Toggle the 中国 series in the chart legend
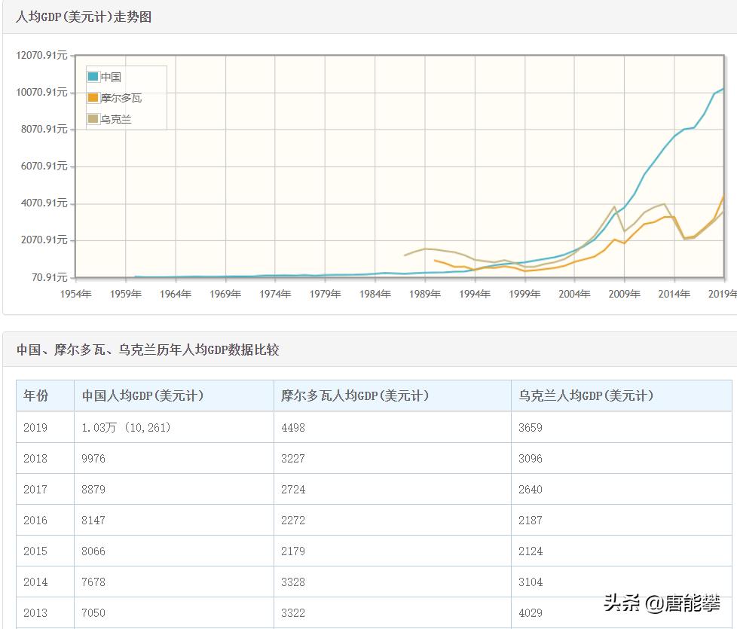Viewport: 737px width, 629px height. 113,77
